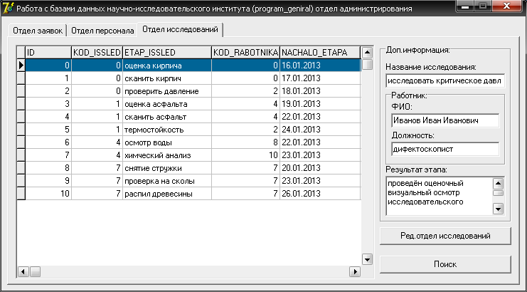Click the down arrow in Результат этапа box
This screenshot has height=292, width=527.
pyautogui.click(x=498, y=209)
